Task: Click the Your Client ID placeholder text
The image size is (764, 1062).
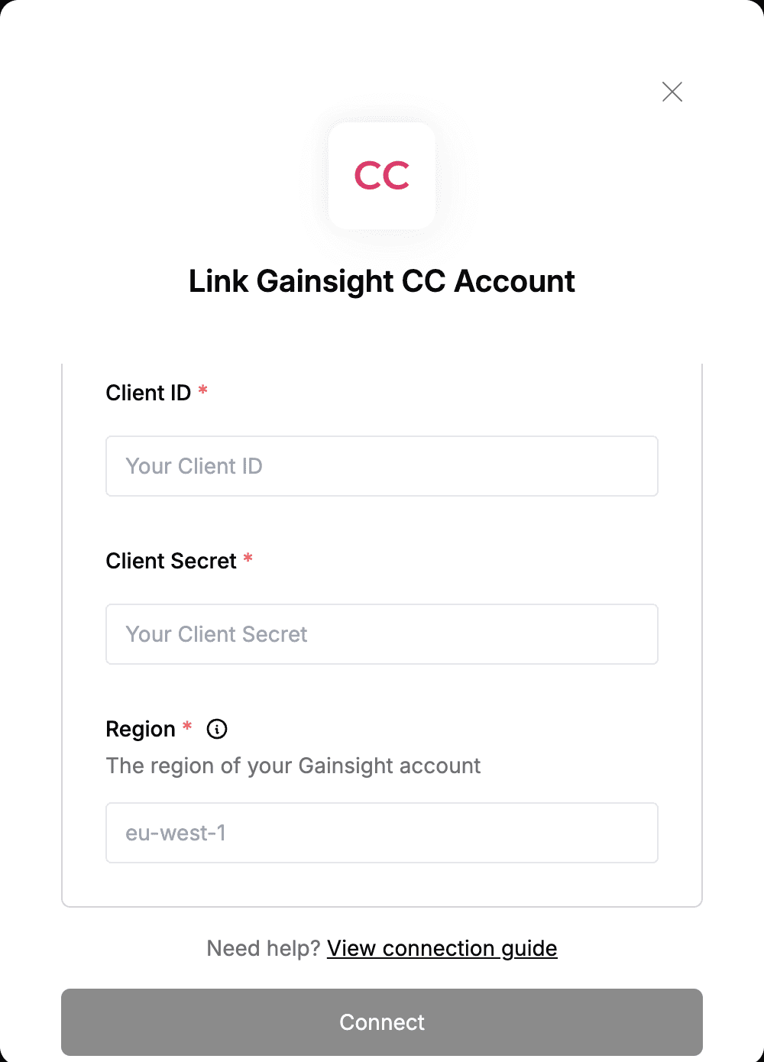Action: click(194, 466)
